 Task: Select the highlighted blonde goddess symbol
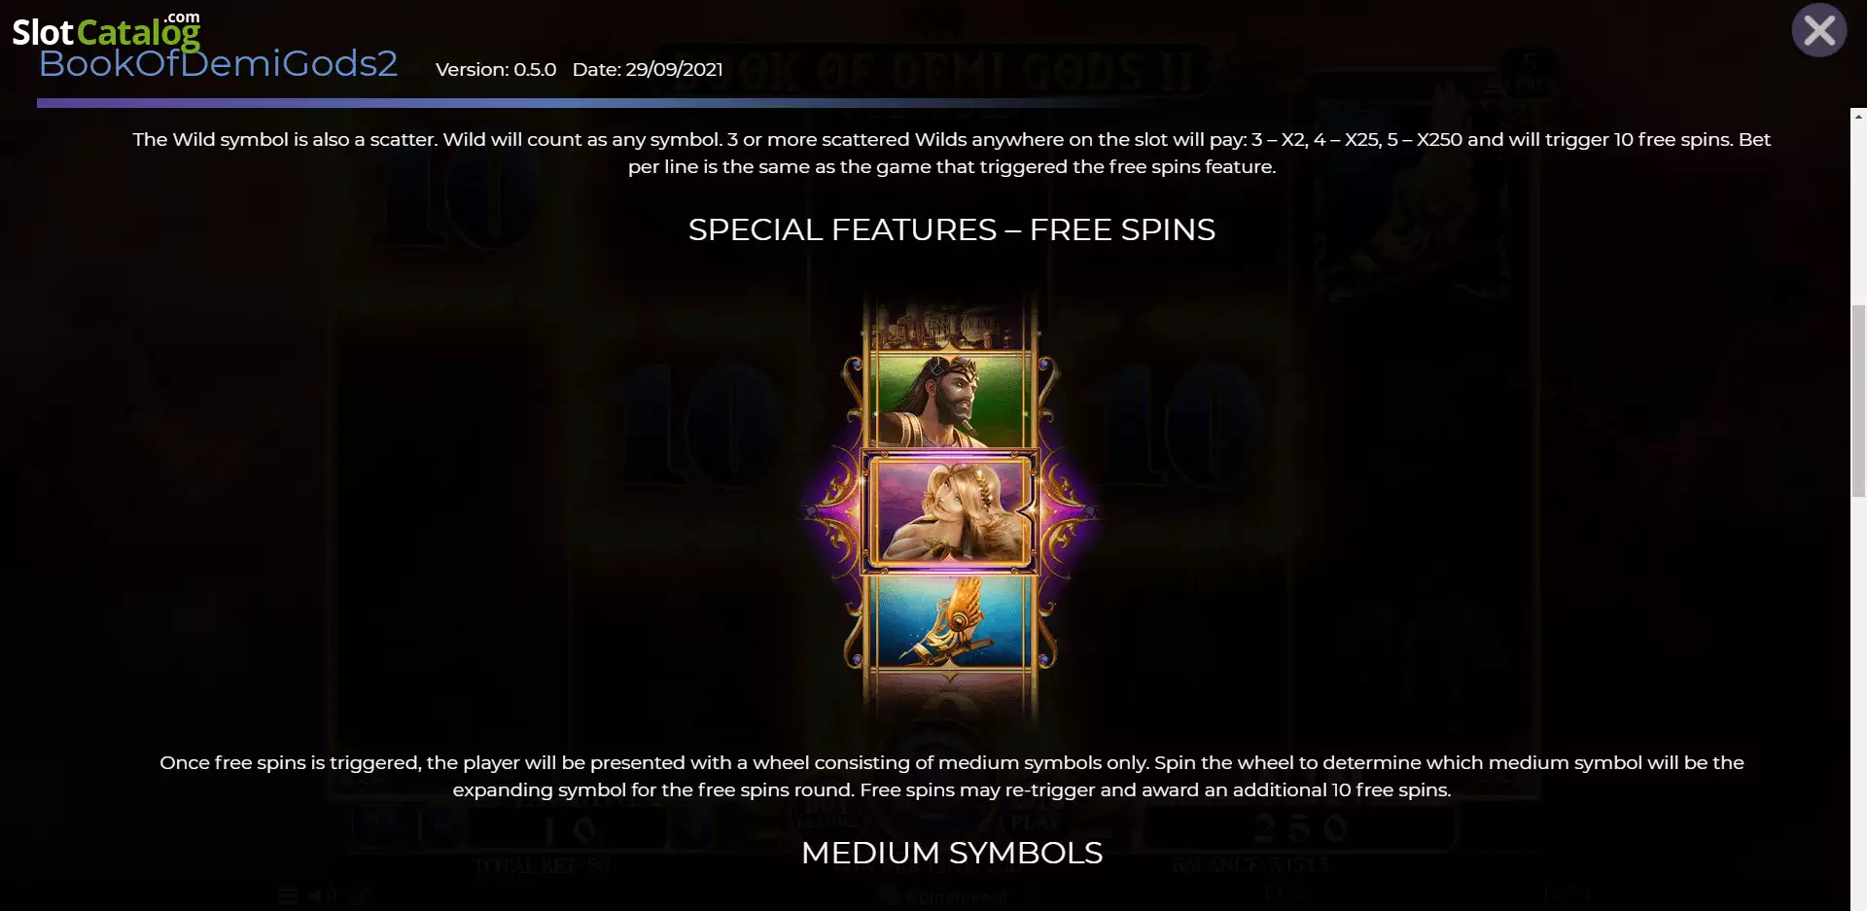pos(951,510)
